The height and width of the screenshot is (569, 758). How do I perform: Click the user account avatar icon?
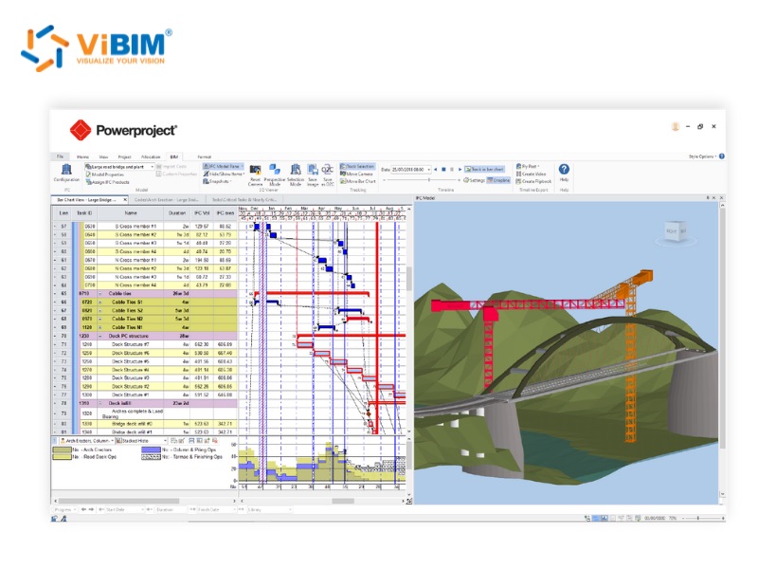tap(676, 127)
